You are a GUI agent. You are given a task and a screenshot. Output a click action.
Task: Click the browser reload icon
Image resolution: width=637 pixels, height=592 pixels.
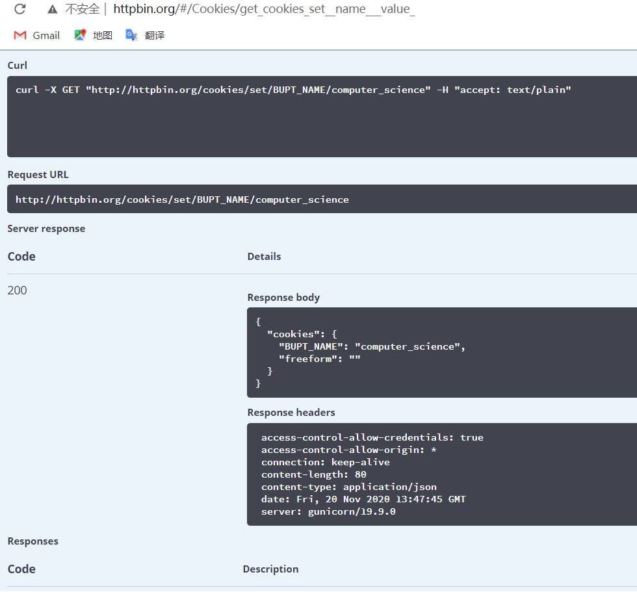coord(19,9)
